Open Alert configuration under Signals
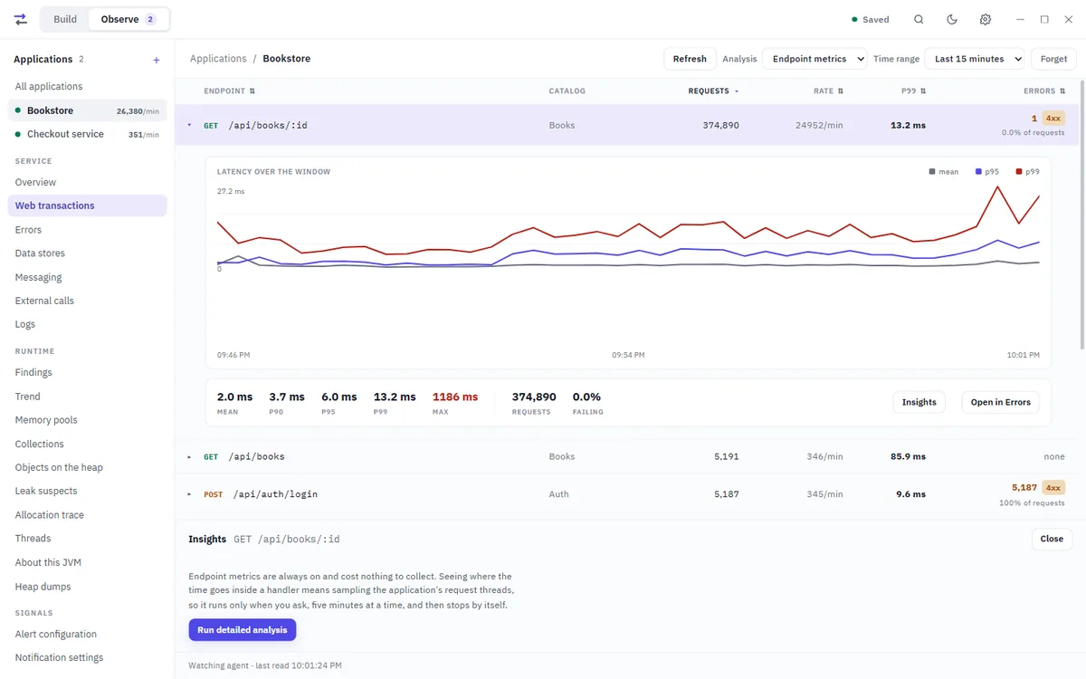Image resolution: width=1086 pixels, height=679 pixels. (x=87, y=634)
